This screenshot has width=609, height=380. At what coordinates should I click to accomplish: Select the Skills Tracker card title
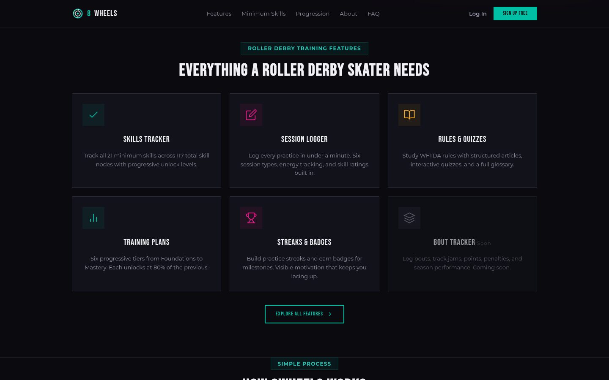click(146, 139)
